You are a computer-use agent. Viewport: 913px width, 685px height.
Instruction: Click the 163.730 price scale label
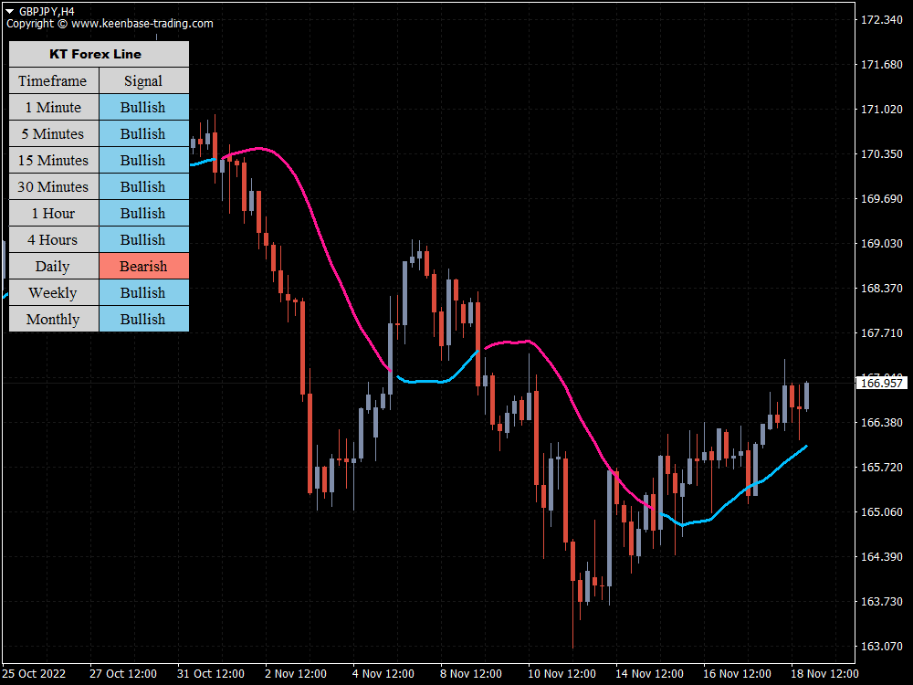point(882,601)
